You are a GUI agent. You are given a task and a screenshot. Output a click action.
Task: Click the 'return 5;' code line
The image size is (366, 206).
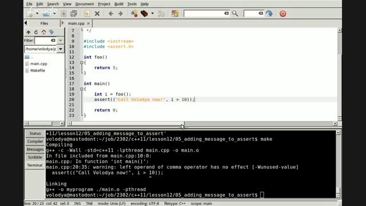pyautogui.click(x=106, y=68)
